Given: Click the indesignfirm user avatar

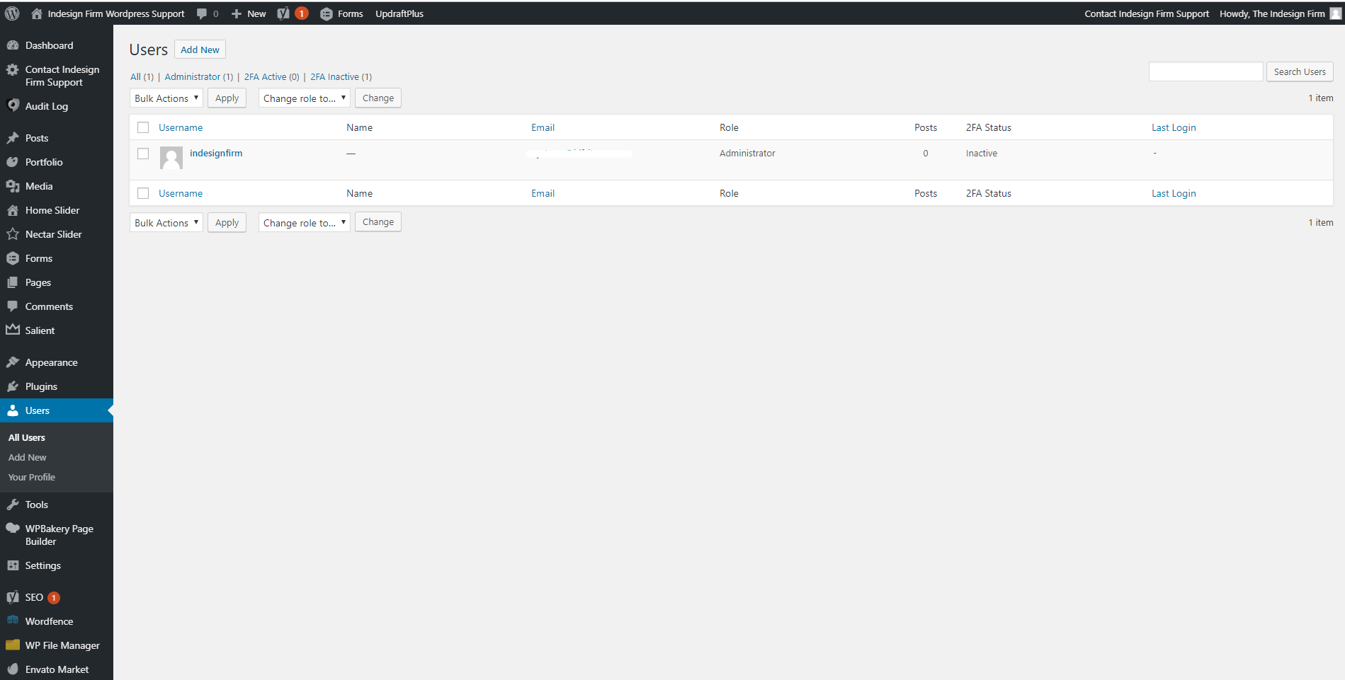Looking at the screenshot, I should pos(171,158).
